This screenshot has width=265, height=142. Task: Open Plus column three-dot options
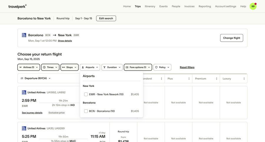coord(189,79)
